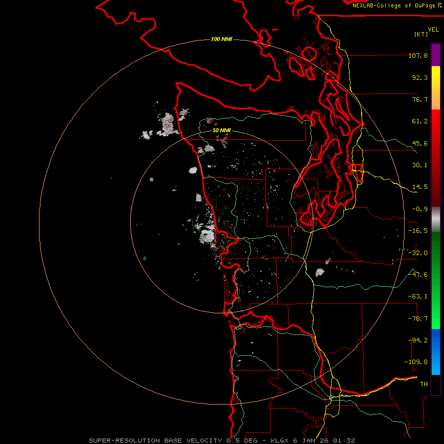This screenshot has width=444, height=444.
Task: Click the [KT] units label
Action: pyautogui.click(x=421, y=34)
